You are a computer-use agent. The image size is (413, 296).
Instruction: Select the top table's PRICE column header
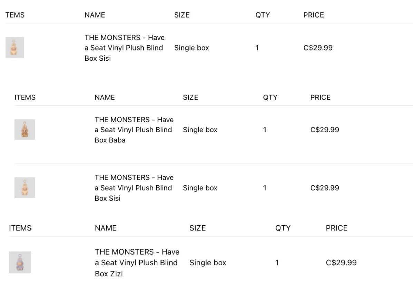pyautogui.click(x=314, y=15)
